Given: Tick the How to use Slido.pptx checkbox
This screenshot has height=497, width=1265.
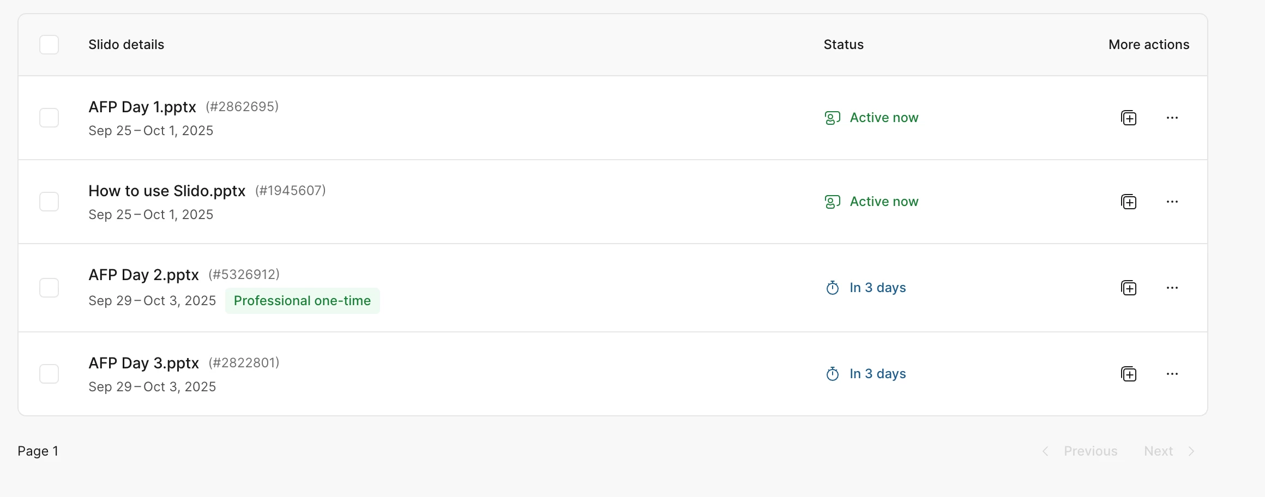Looking at the screenshot, I should coord(49,202).
